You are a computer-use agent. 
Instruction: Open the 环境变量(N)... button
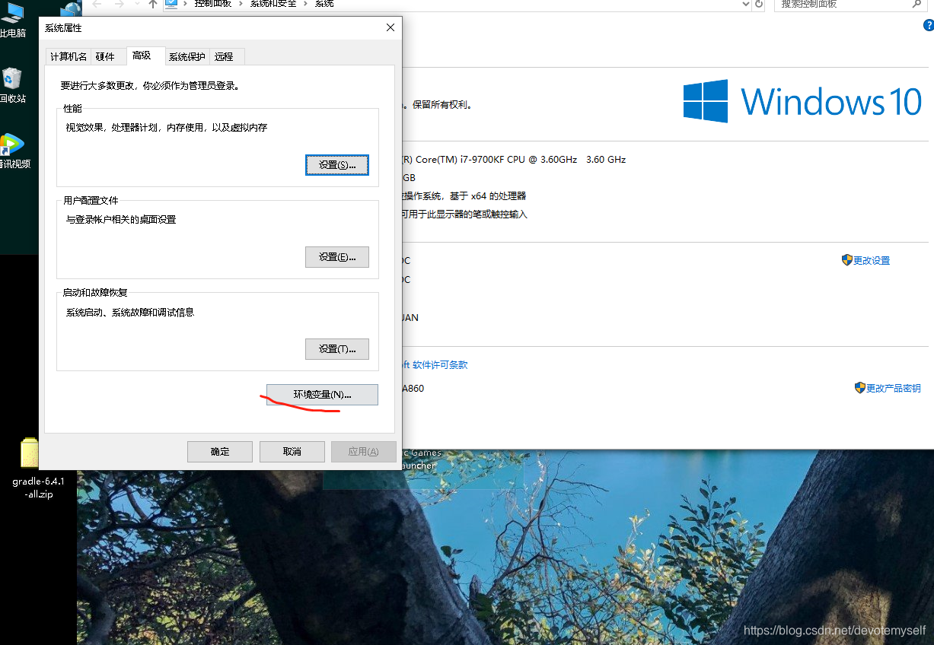tap(322, 394)
